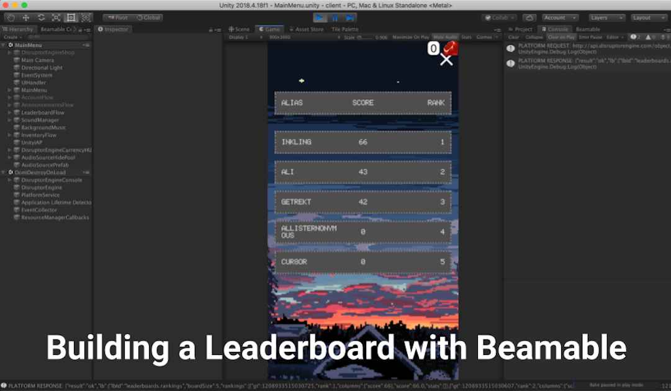
Task: Open the Inspector panel options menu
Action: pos(218,30)
